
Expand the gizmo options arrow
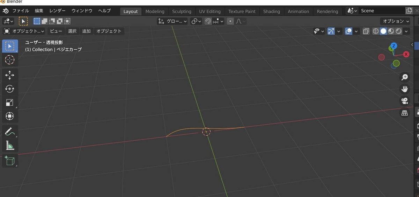tap(338, 31)
